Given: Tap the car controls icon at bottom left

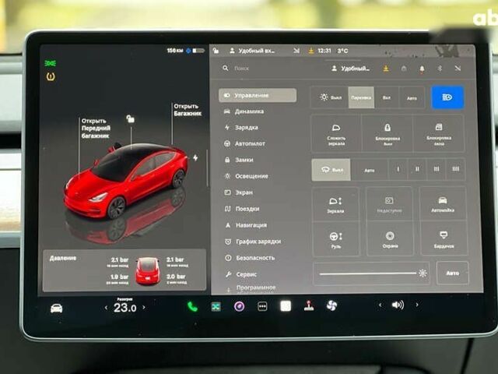Looking at the screenshot, I should (57, 309).
